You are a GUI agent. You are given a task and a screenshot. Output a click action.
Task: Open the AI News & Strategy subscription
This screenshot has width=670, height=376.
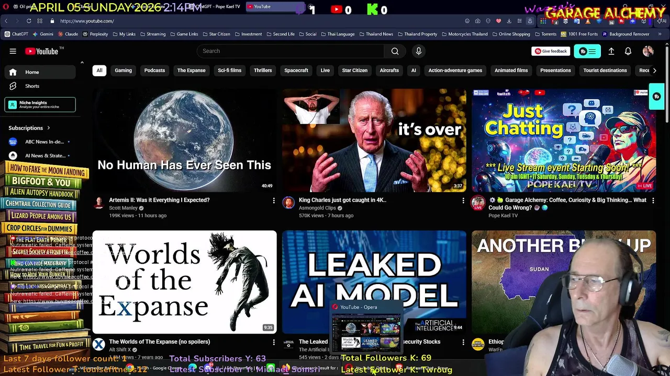(40, 156)
